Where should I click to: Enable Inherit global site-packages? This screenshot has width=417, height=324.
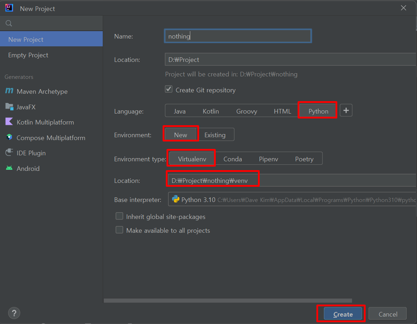click(x=119, y=216)
